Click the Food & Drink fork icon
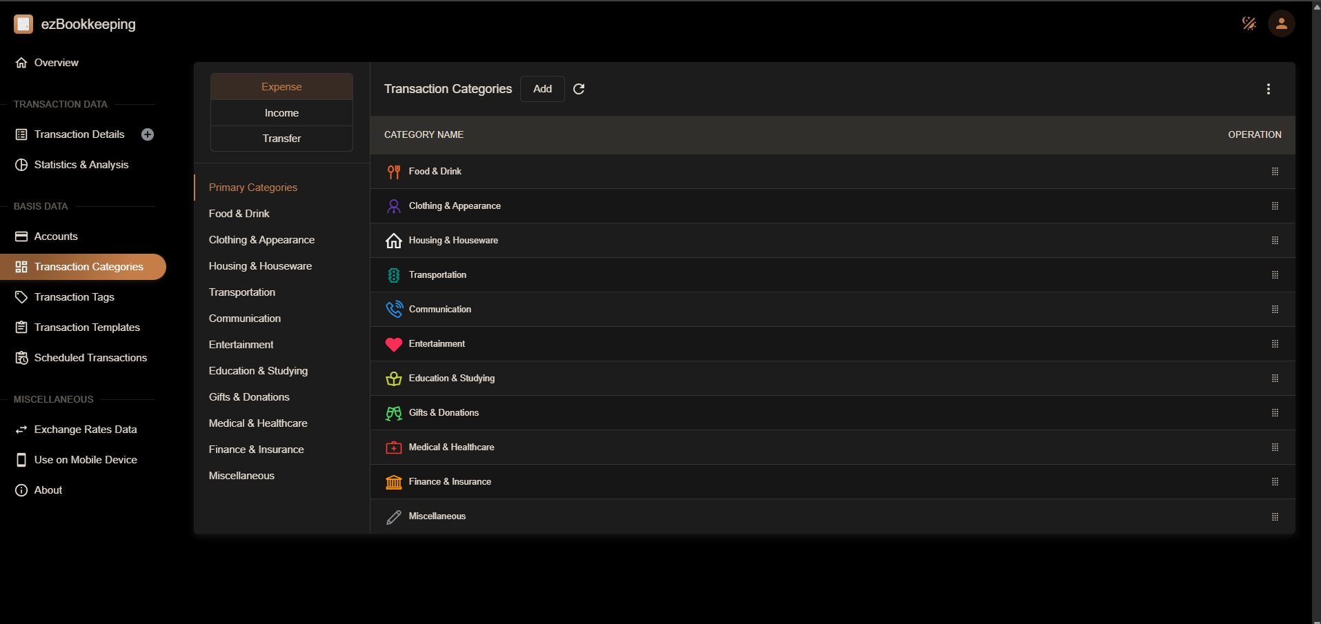This screenshot has width=1321, height=624. [x=394, y=172]
